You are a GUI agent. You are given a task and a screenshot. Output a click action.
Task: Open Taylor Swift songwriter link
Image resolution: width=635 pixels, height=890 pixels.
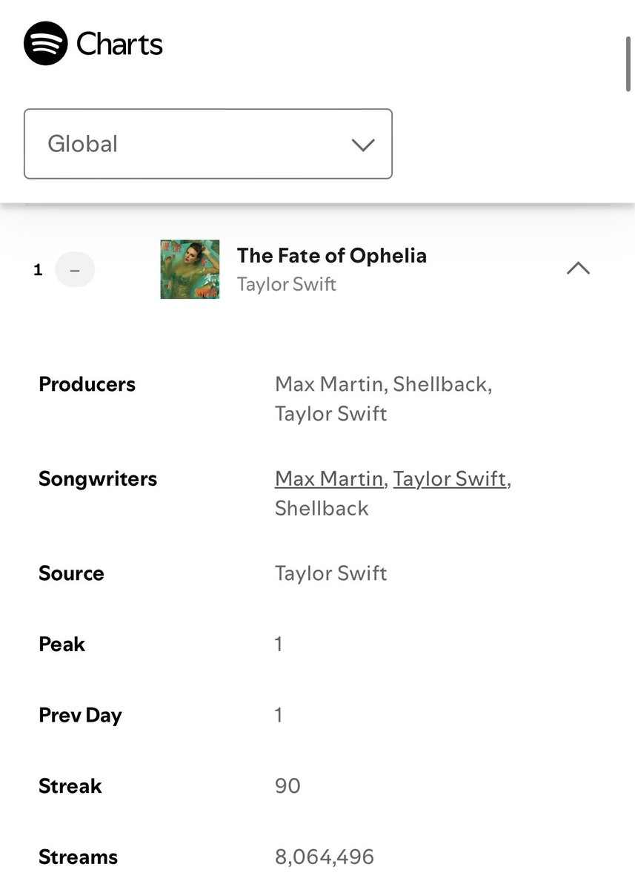click(x=450, y=479)
